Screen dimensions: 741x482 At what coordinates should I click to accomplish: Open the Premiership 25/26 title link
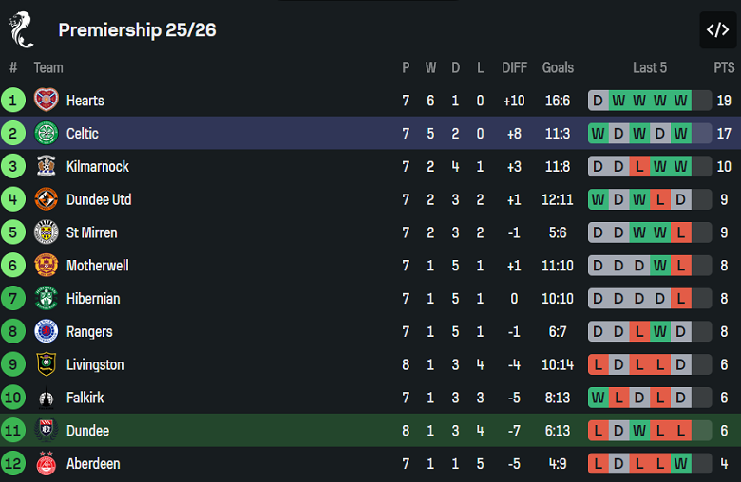pos(137,29)
